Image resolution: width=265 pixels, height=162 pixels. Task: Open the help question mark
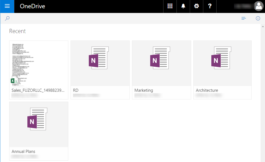click(210, 6)
